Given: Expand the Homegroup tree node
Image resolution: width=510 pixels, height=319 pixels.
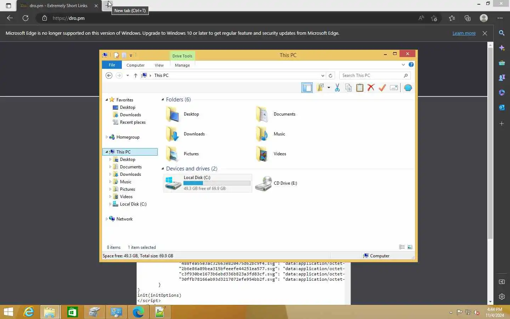Looking at the screenshot, I should tap(107, 137).
